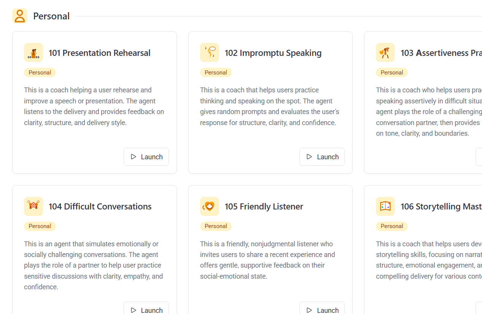Click the Personal section heading text
482x314 pixels.
pyautogui.click(x=51, y=16)
